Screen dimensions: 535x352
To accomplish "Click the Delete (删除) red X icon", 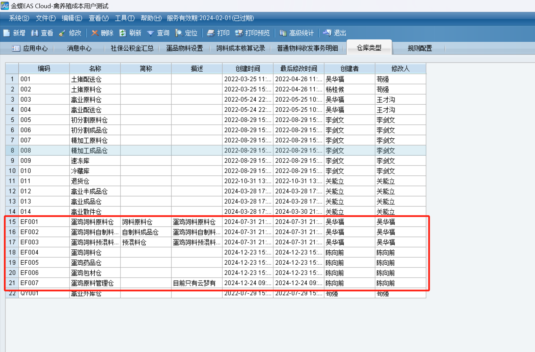I will [x=95, y=33].
